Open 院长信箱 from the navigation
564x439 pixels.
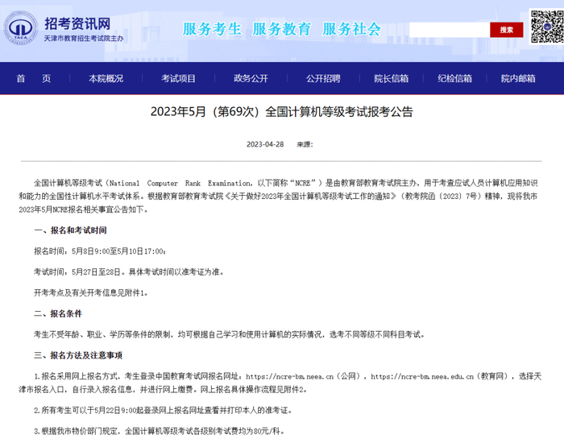click(391, 78)
